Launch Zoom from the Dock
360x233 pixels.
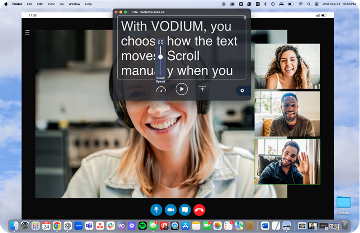coord(78,226)
